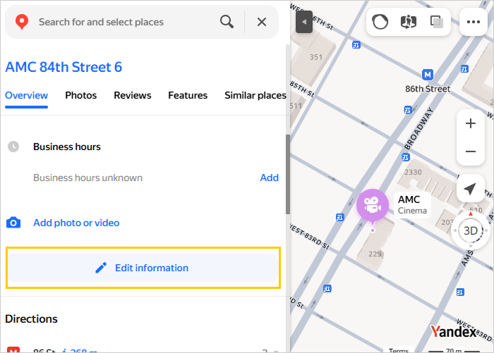Switch to the Photos tab
494x353 pixels.
point(81,95)
